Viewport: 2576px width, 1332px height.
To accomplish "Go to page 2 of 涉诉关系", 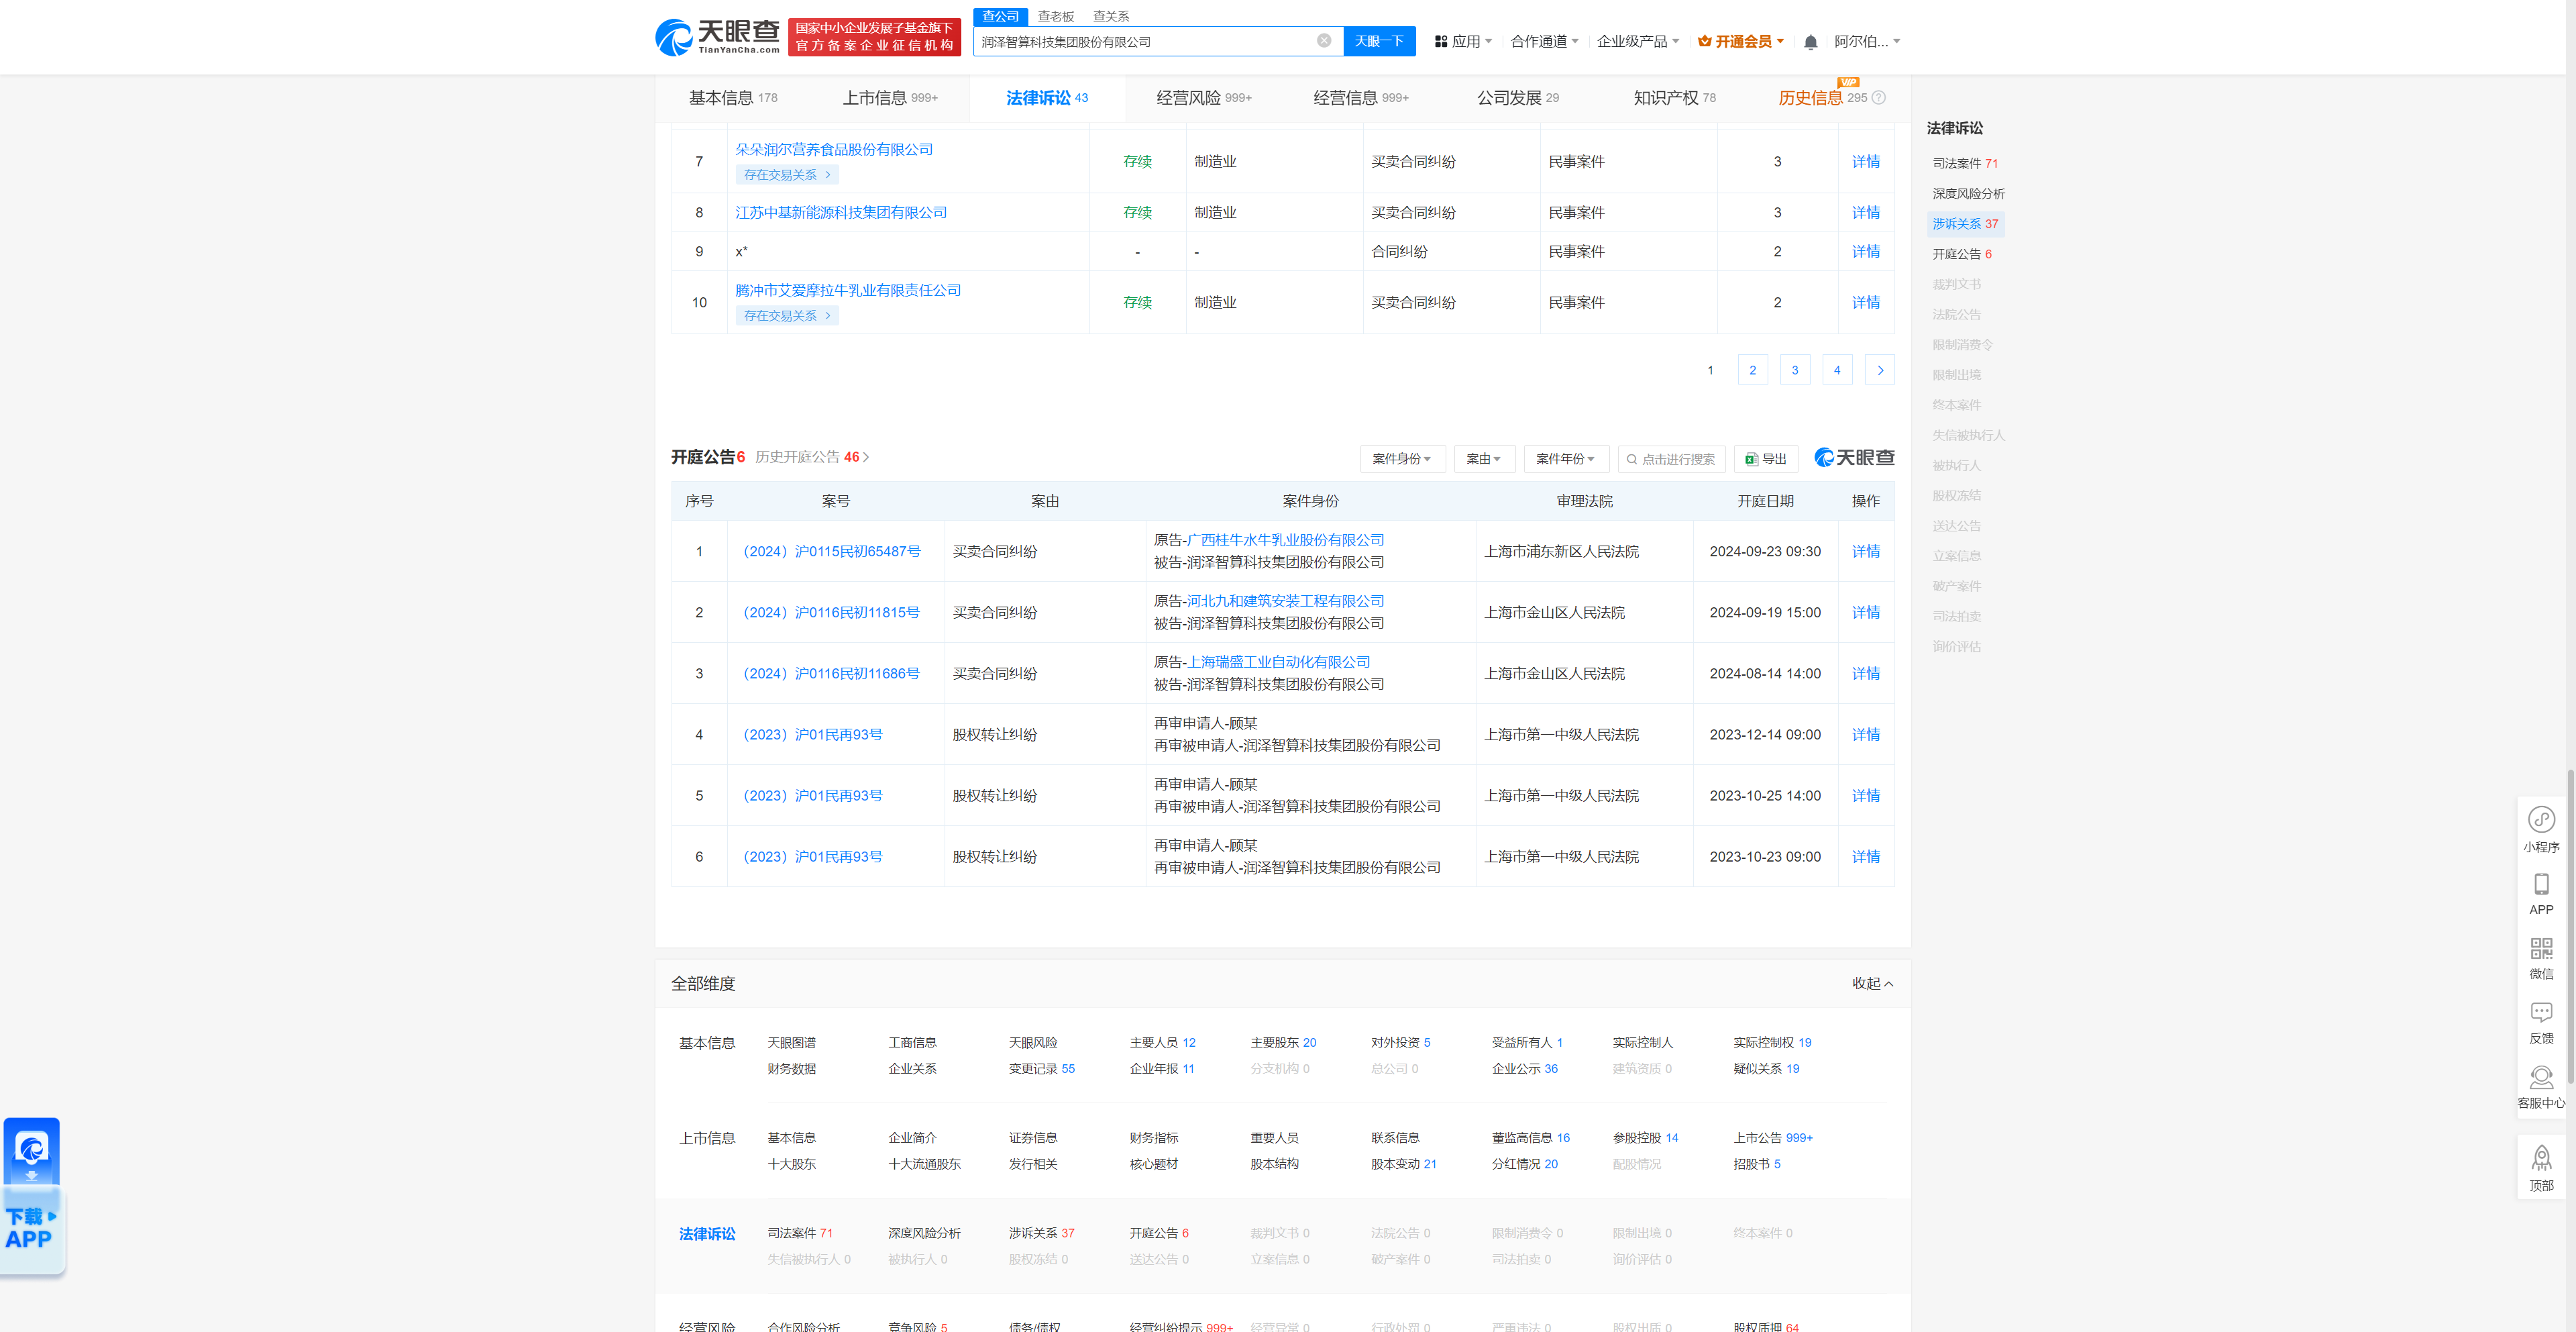I will point(1752,370).
